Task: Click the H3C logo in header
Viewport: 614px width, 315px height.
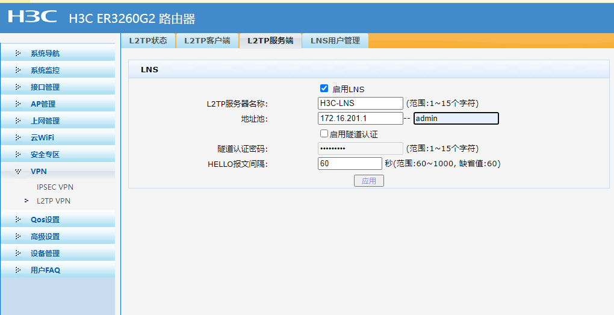Action: (x=32, y=16)
